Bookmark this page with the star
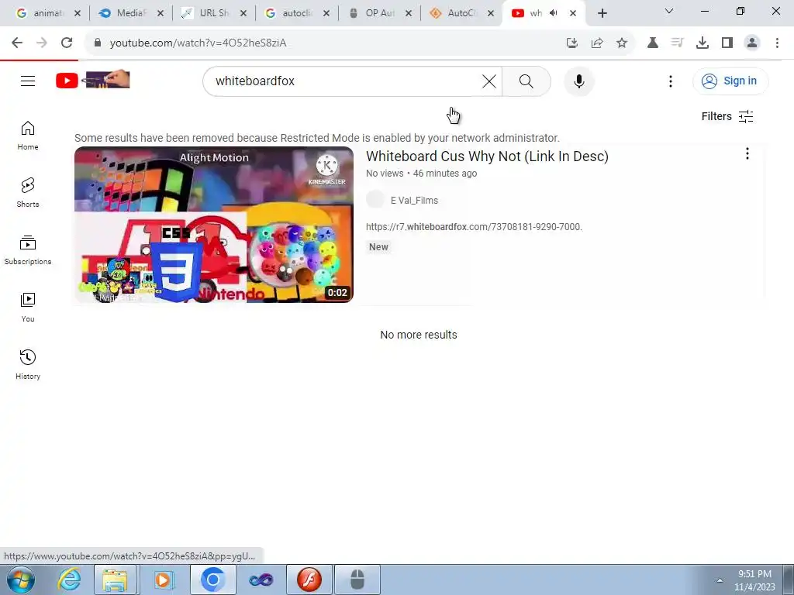The width and height of the screenshot is (794, 595). (x=622, y=43)
